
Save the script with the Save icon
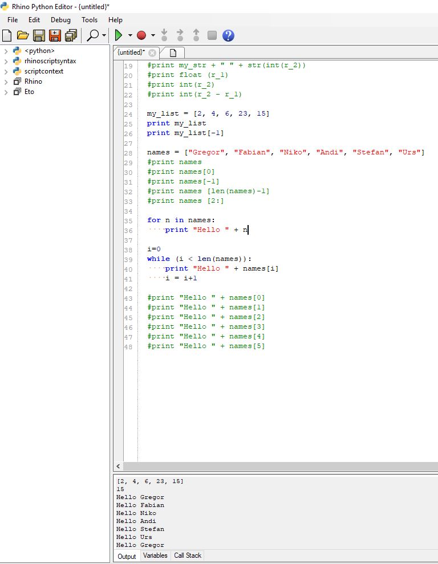click(x=39, y=36)
